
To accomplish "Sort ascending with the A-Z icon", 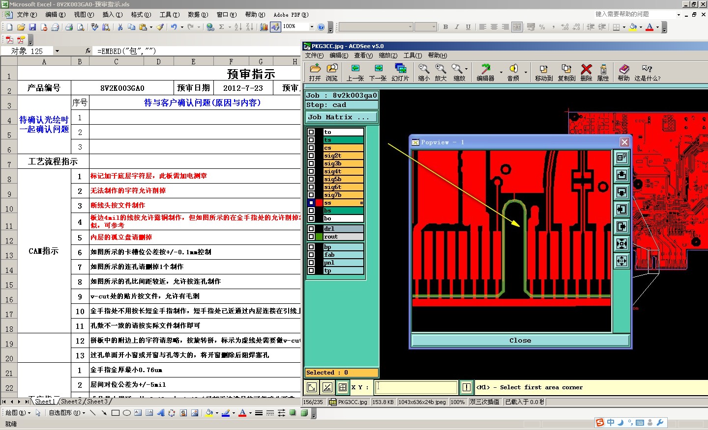I will [x=238, y=27].
